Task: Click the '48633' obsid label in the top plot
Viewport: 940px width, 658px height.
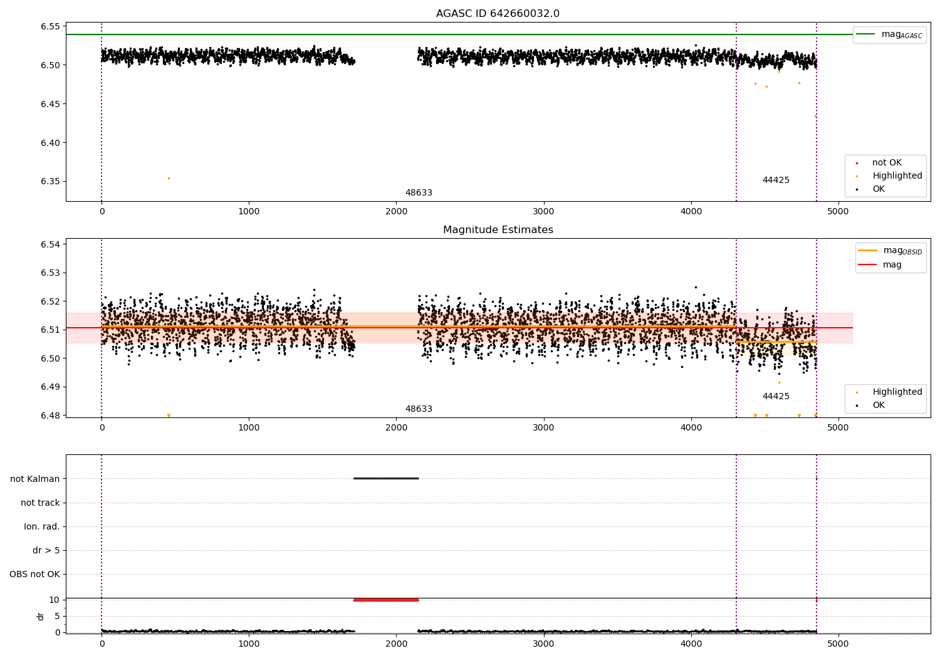Action: tap(419, 193)
